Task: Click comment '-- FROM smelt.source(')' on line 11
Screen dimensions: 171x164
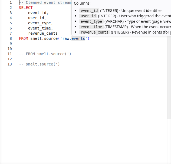Action: click(45, 54)
